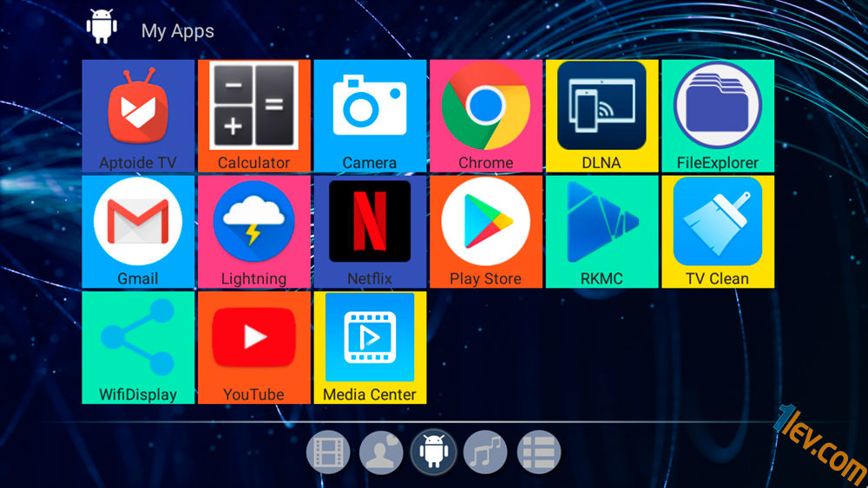
Task: Open the WifiDisplay app
Action: (138, 348)
